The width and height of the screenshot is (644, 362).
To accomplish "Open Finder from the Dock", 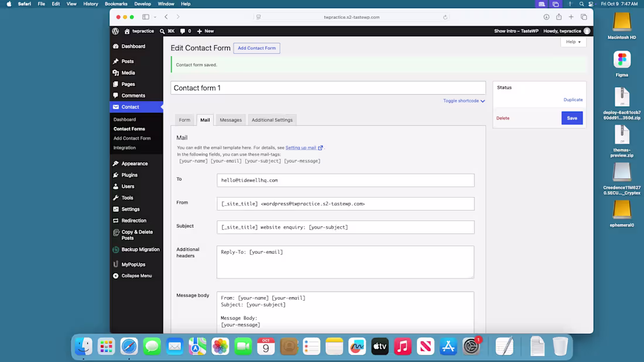I will [x=84, y=346].
